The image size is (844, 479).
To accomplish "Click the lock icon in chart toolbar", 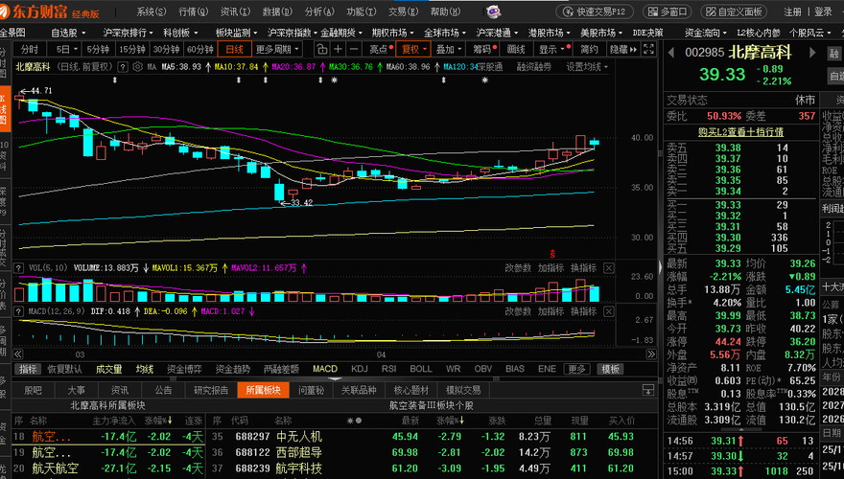I will (322, 50).
